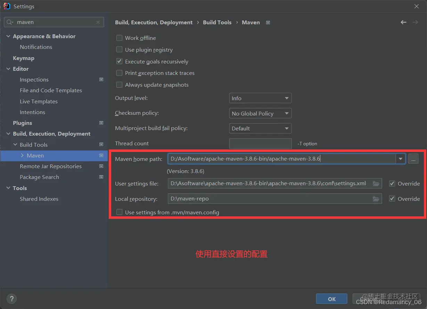
Task: Collapse the Build Tools node
Action: click(15, 145)
